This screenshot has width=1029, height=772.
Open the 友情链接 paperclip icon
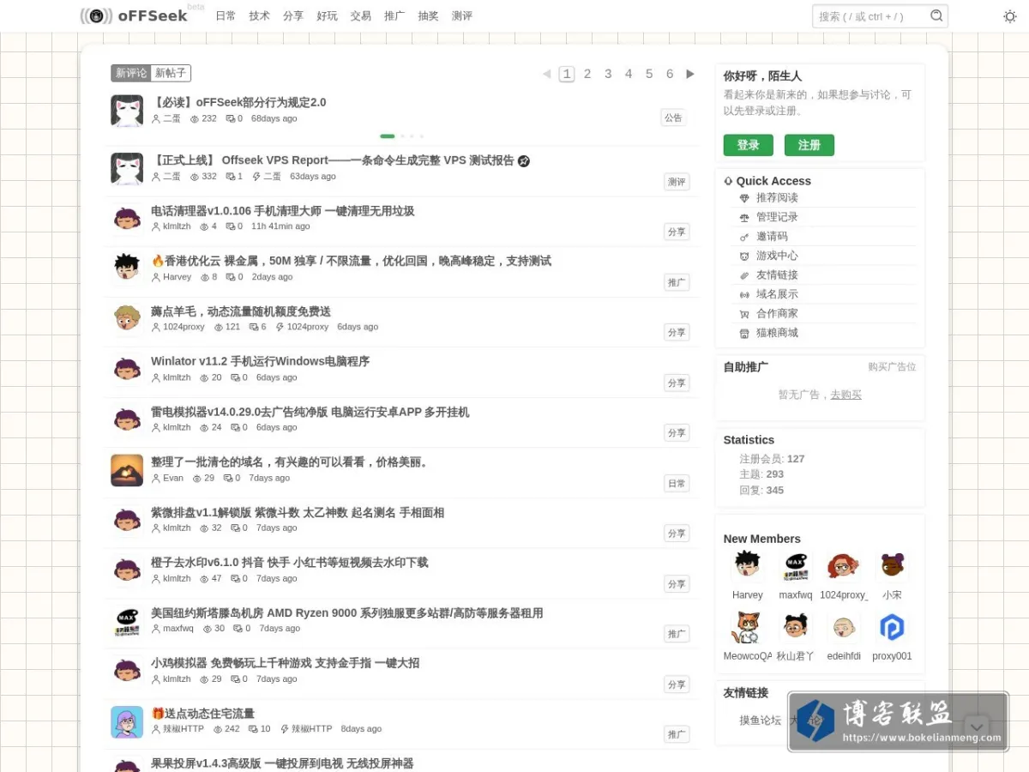[744, 275]
